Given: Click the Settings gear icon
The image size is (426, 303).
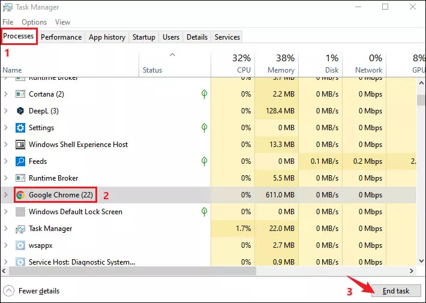Looking at the screenshot, I should (20, 128).
